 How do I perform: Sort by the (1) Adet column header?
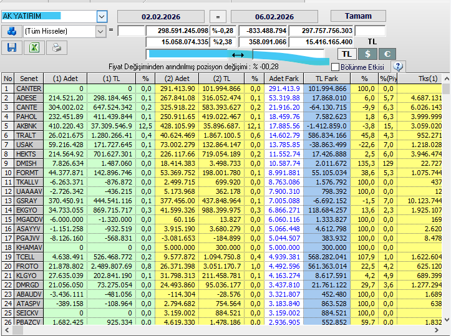point(65,79)
